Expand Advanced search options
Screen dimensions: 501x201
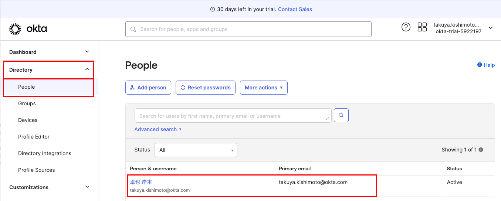pos(158,129)
